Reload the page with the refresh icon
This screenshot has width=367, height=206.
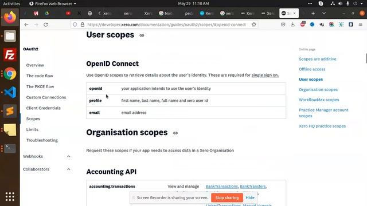[46, 25]
